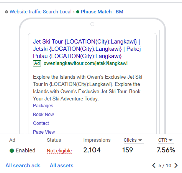Open the Page View sitelink
The height and width of the screenshot is (173, 182).
pyautogui.click(x=44, y=132)
